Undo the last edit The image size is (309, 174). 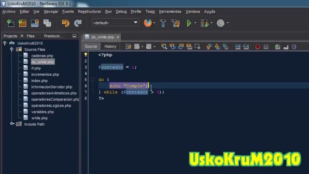(x=66, y=23)
